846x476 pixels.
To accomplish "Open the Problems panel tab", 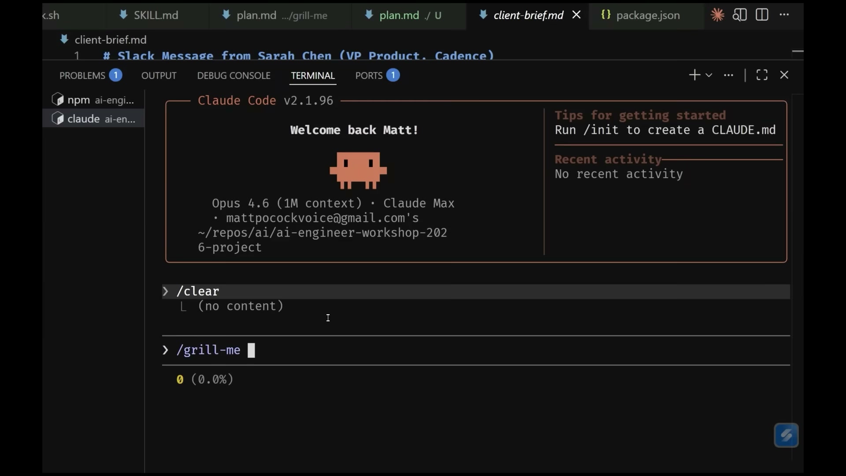I will (90, 75).
